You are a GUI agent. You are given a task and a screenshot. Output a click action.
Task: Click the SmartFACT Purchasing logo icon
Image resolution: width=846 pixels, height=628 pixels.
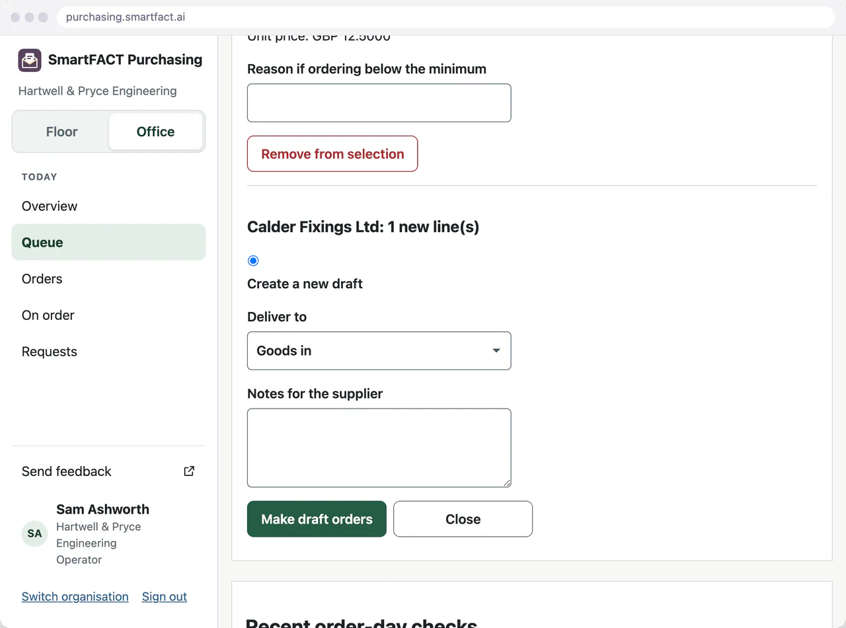tap(30, 60)
